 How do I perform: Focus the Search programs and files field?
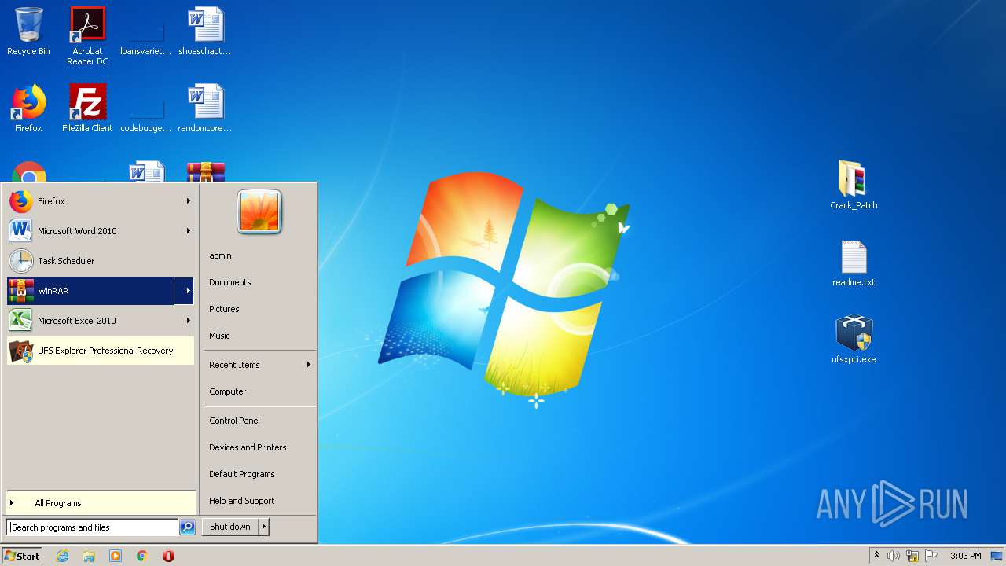pyautogui.click(x=92, y=527)
